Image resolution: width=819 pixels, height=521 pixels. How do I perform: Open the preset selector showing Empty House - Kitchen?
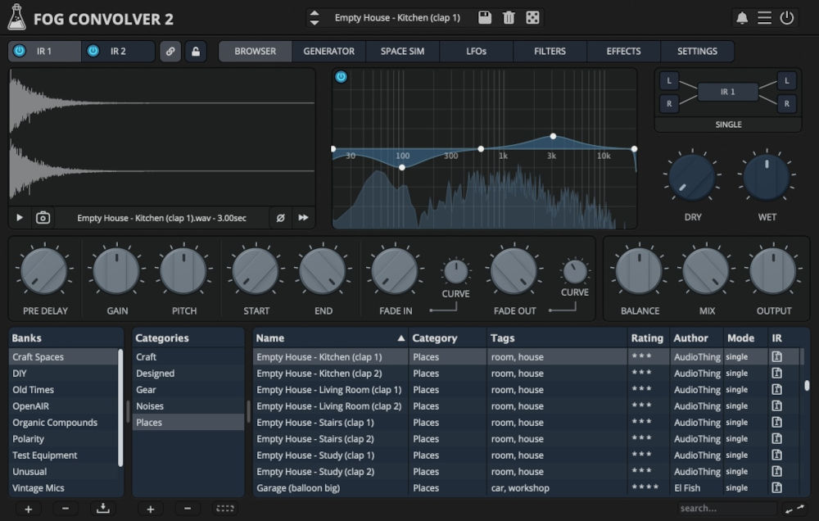click(397, 17)
